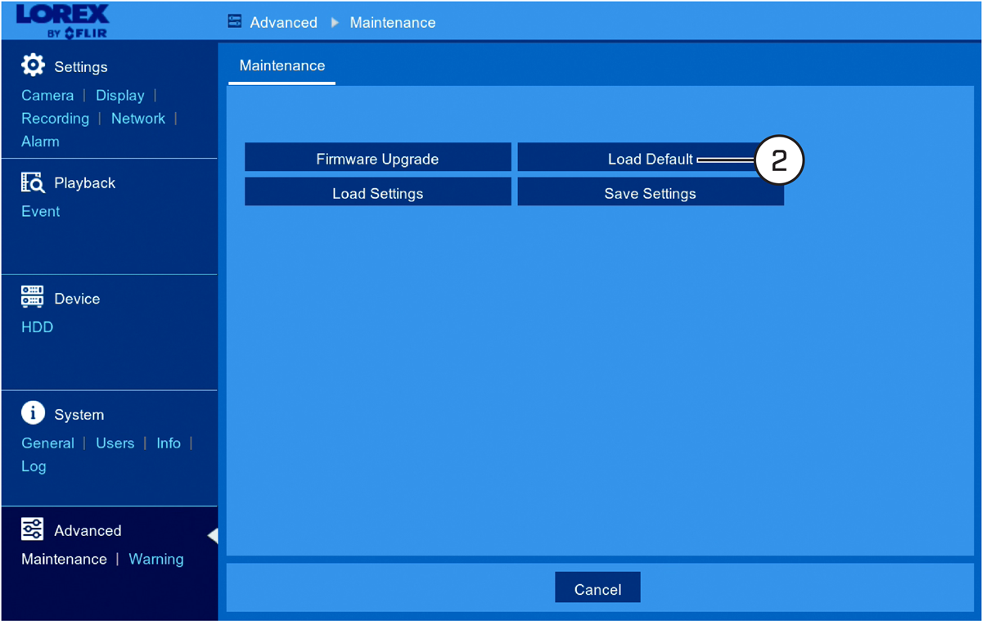982x621 pixels.
Task: Click the System info icon
Action: pos(33,413)
